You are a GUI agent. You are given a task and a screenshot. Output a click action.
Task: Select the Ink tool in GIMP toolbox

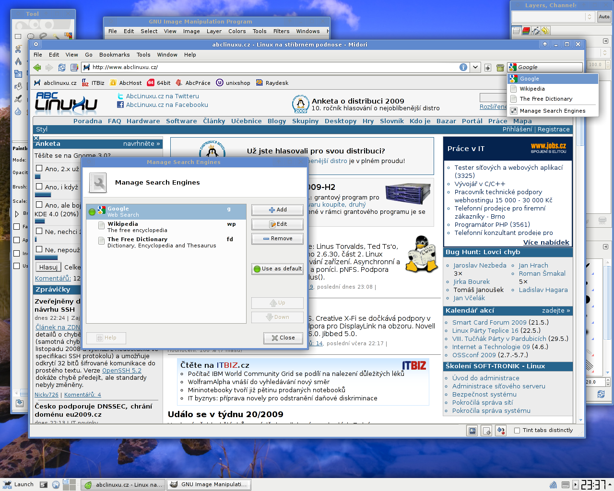coord(18,98)
